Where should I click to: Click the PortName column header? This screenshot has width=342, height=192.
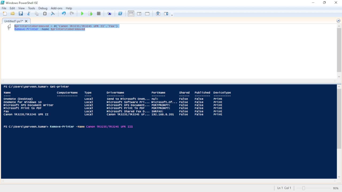158,93
